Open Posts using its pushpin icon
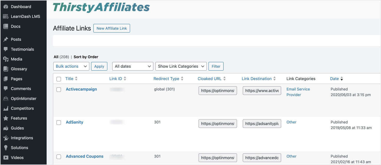381x165 pixels. 6,39
